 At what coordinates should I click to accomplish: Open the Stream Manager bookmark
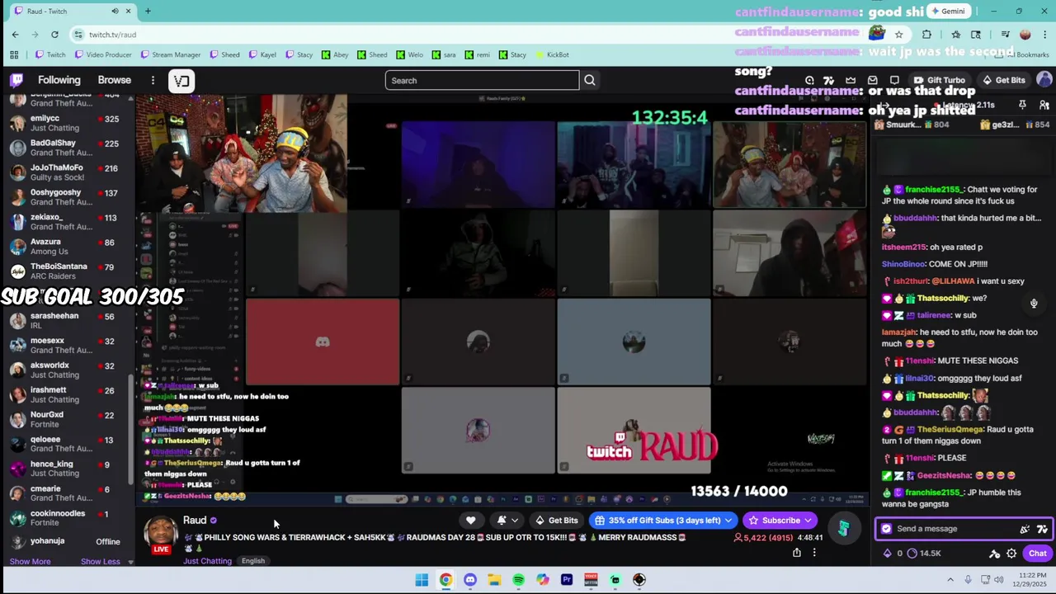click(x=171, y=54)
